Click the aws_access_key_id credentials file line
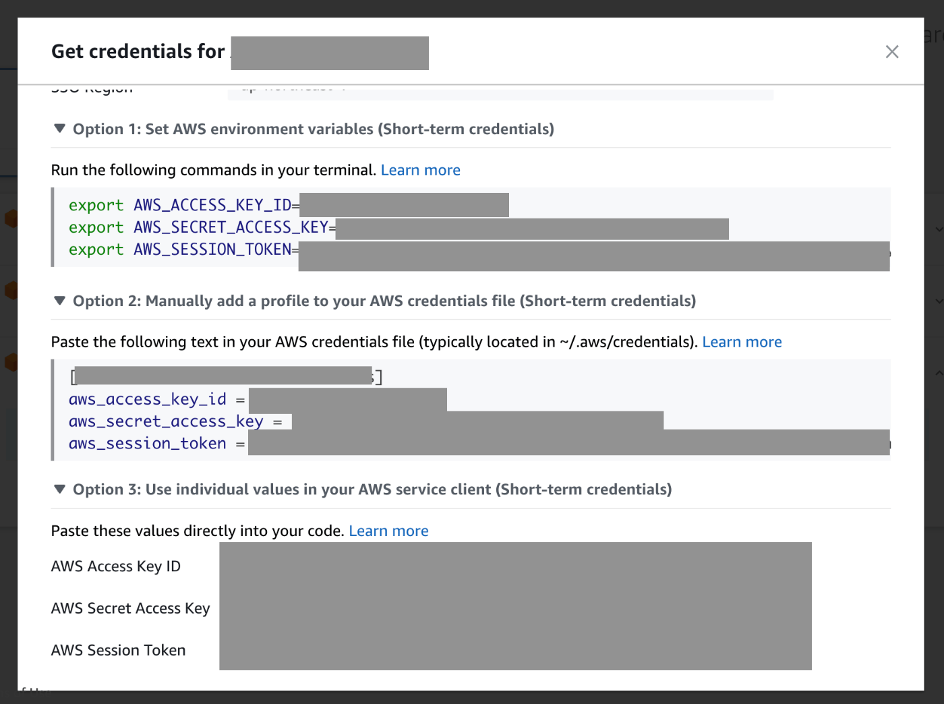 [x=148, y=399]
